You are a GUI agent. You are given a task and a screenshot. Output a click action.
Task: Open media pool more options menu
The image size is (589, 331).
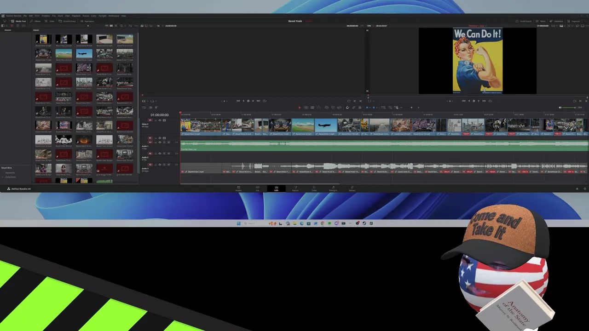tap(136, 26)
